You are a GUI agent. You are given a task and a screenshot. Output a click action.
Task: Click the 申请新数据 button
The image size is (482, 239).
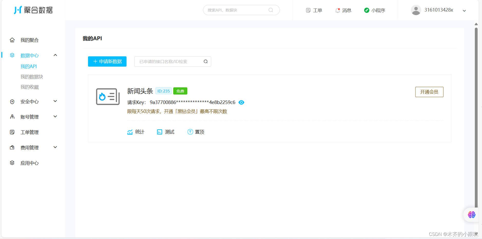[x=107, y=61]
